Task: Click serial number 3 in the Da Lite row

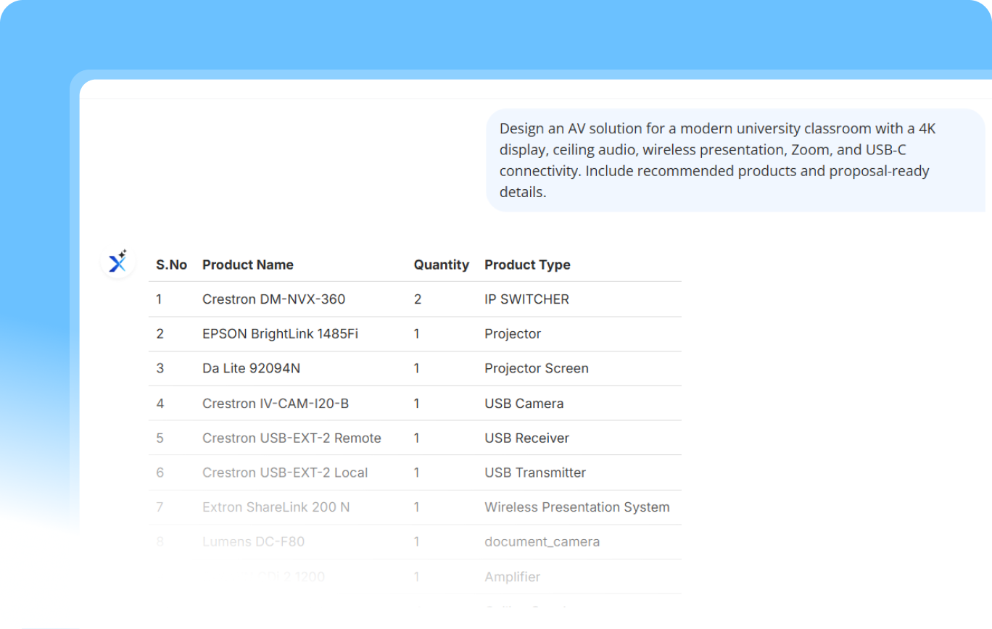Action: [x=160, y=368]
